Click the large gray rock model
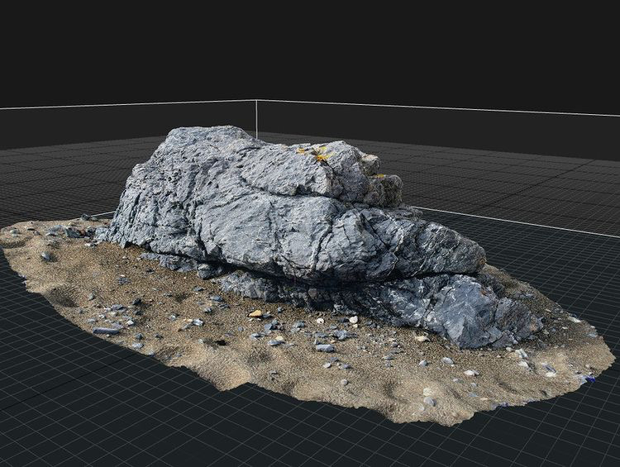This screenshot has width=620, height=467. [273, 207]
